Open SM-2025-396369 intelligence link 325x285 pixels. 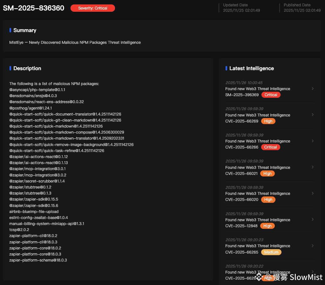(x=242, y=95)
